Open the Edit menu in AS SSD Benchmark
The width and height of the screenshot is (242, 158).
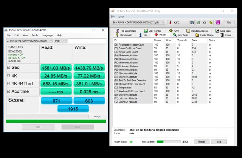(17, 35)
